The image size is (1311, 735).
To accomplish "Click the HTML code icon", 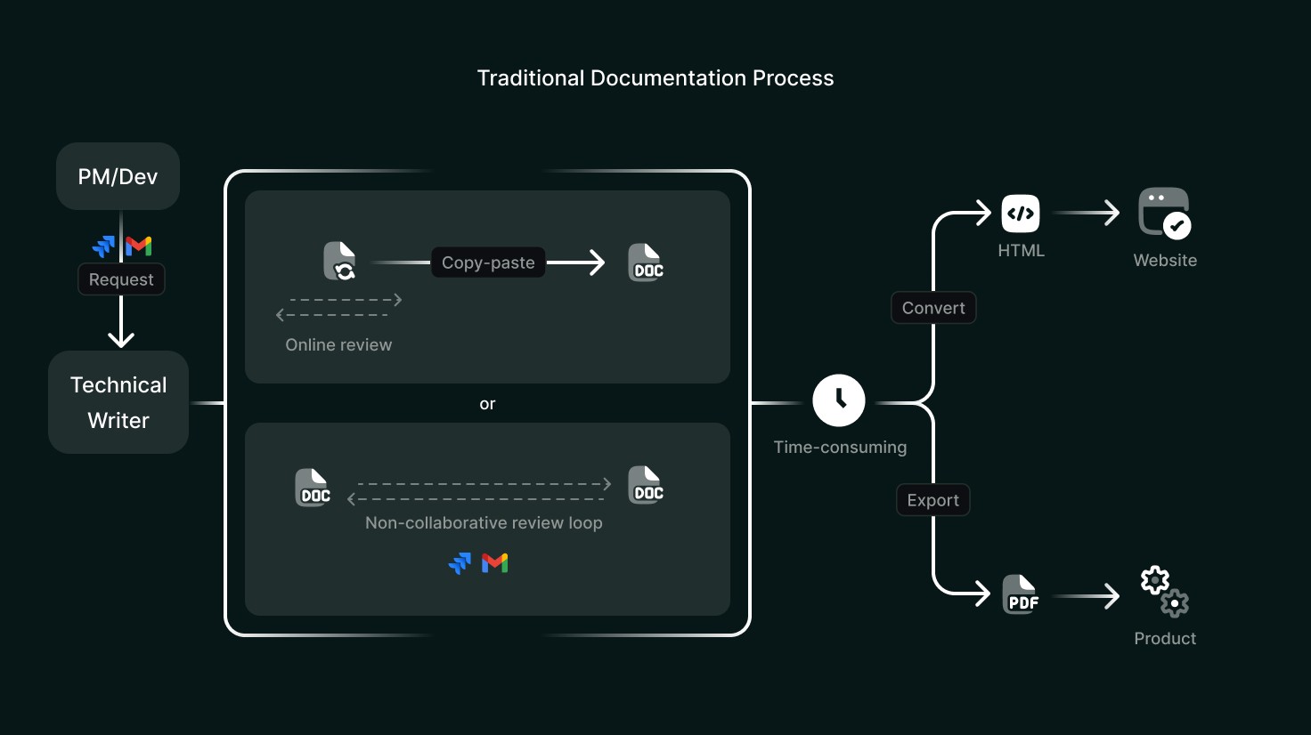I will click(x=1021, y=214).
